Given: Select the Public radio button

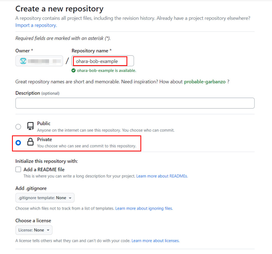Looking at the screenshot, I should pyautogui.click(x=18, y=127).
